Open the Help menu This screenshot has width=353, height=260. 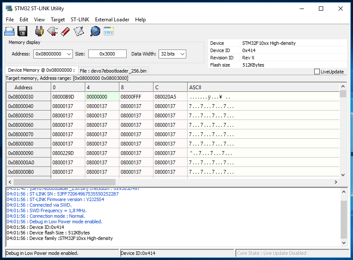pyautogui.click(x=140, y=20)
